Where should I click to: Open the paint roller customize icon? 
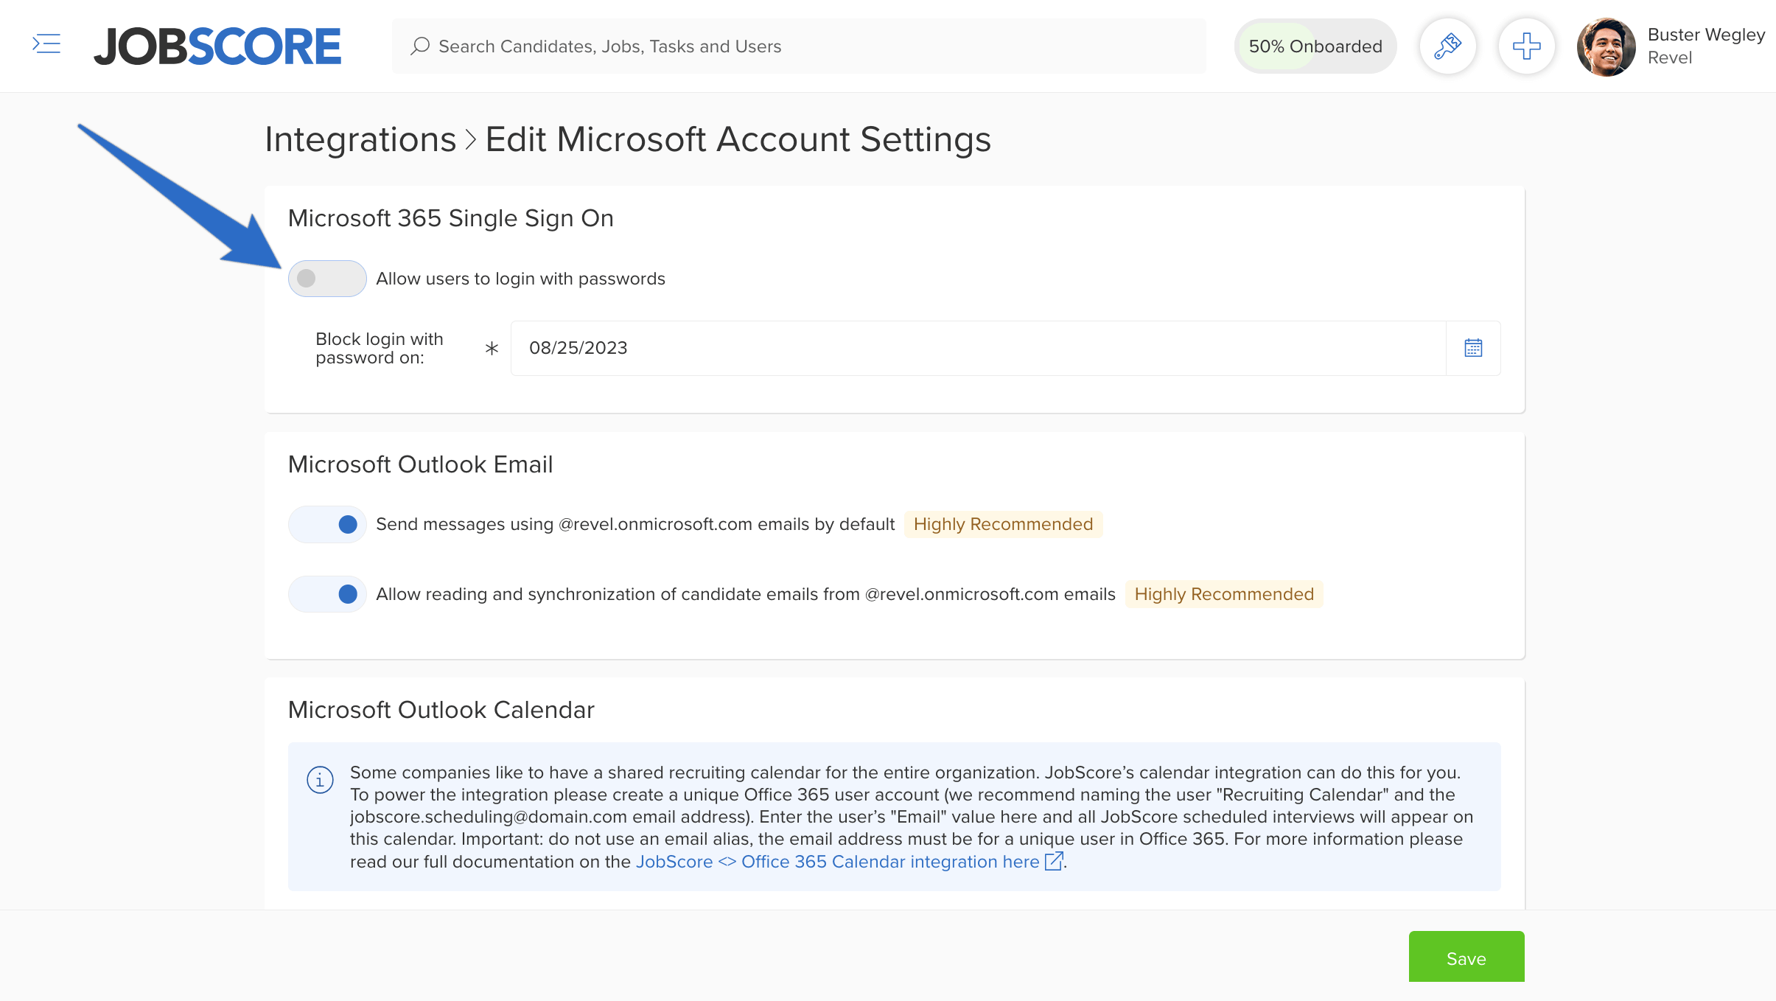click(1447, 46)
